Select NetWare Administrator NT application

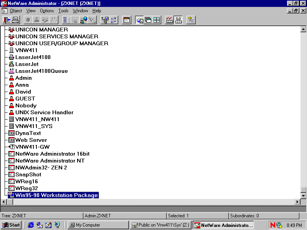click(46, 161)
